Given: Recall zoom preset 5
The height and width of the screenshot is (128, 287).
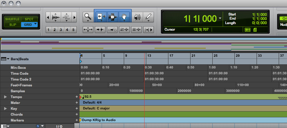Looking at the screenshot, I should tap(73, 30).
